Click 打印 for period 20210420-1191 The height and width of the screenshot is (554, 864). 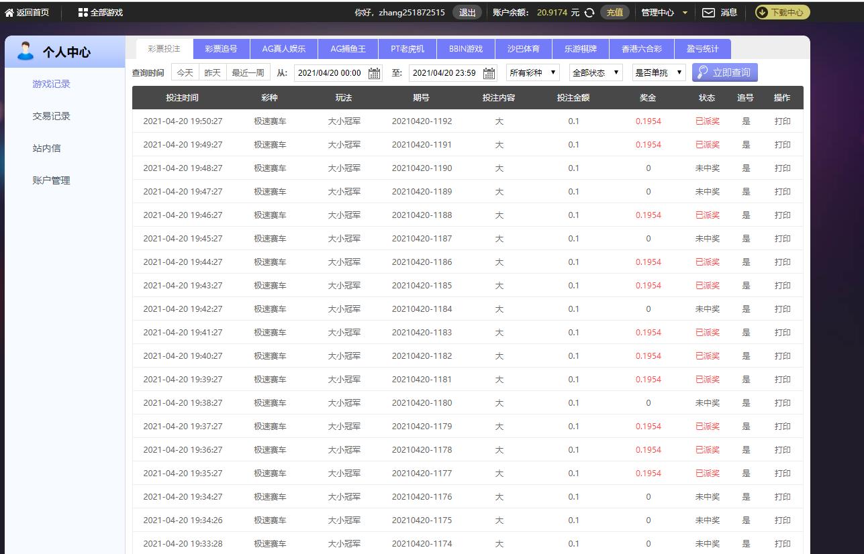[x=782, y=145]
